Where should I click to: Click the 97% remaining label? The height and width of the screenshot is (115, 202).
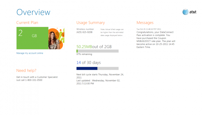click(x=84, y=54)
